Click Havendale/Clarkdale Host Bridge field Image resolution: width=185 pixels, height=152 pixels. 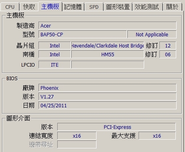coord(108,45)
